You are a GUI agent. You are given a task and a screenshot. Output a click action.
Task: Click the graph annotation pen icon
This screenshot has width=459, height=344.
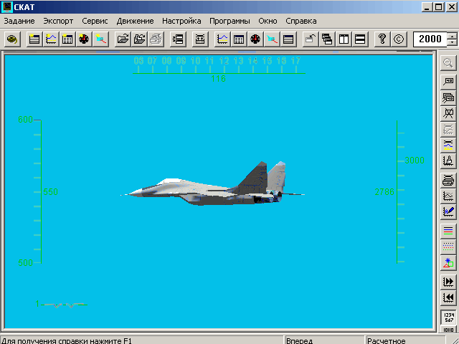coord(448,211)
